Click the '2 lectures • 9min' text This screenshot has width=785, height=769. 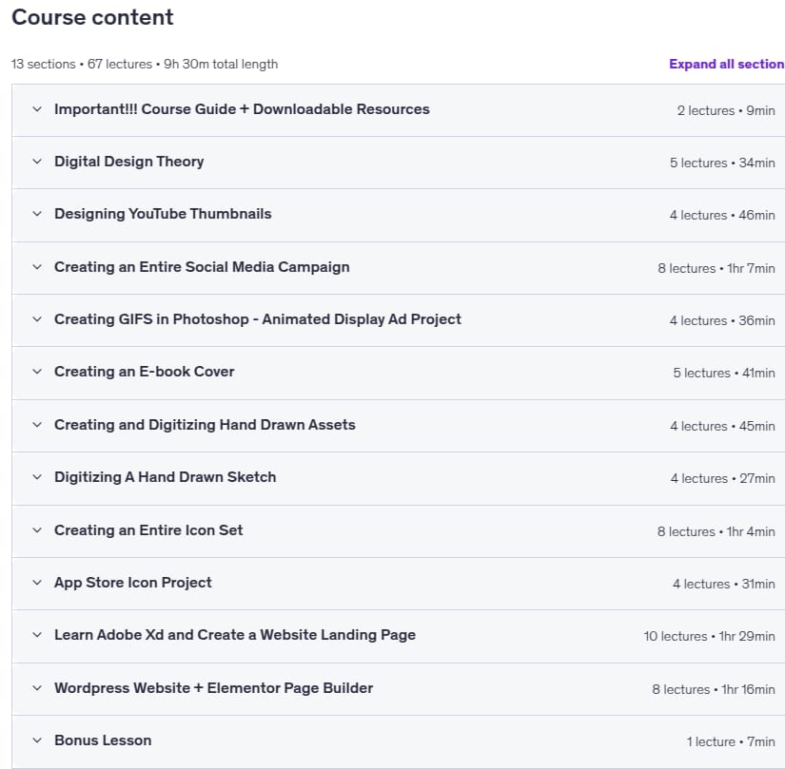[726, 110]
